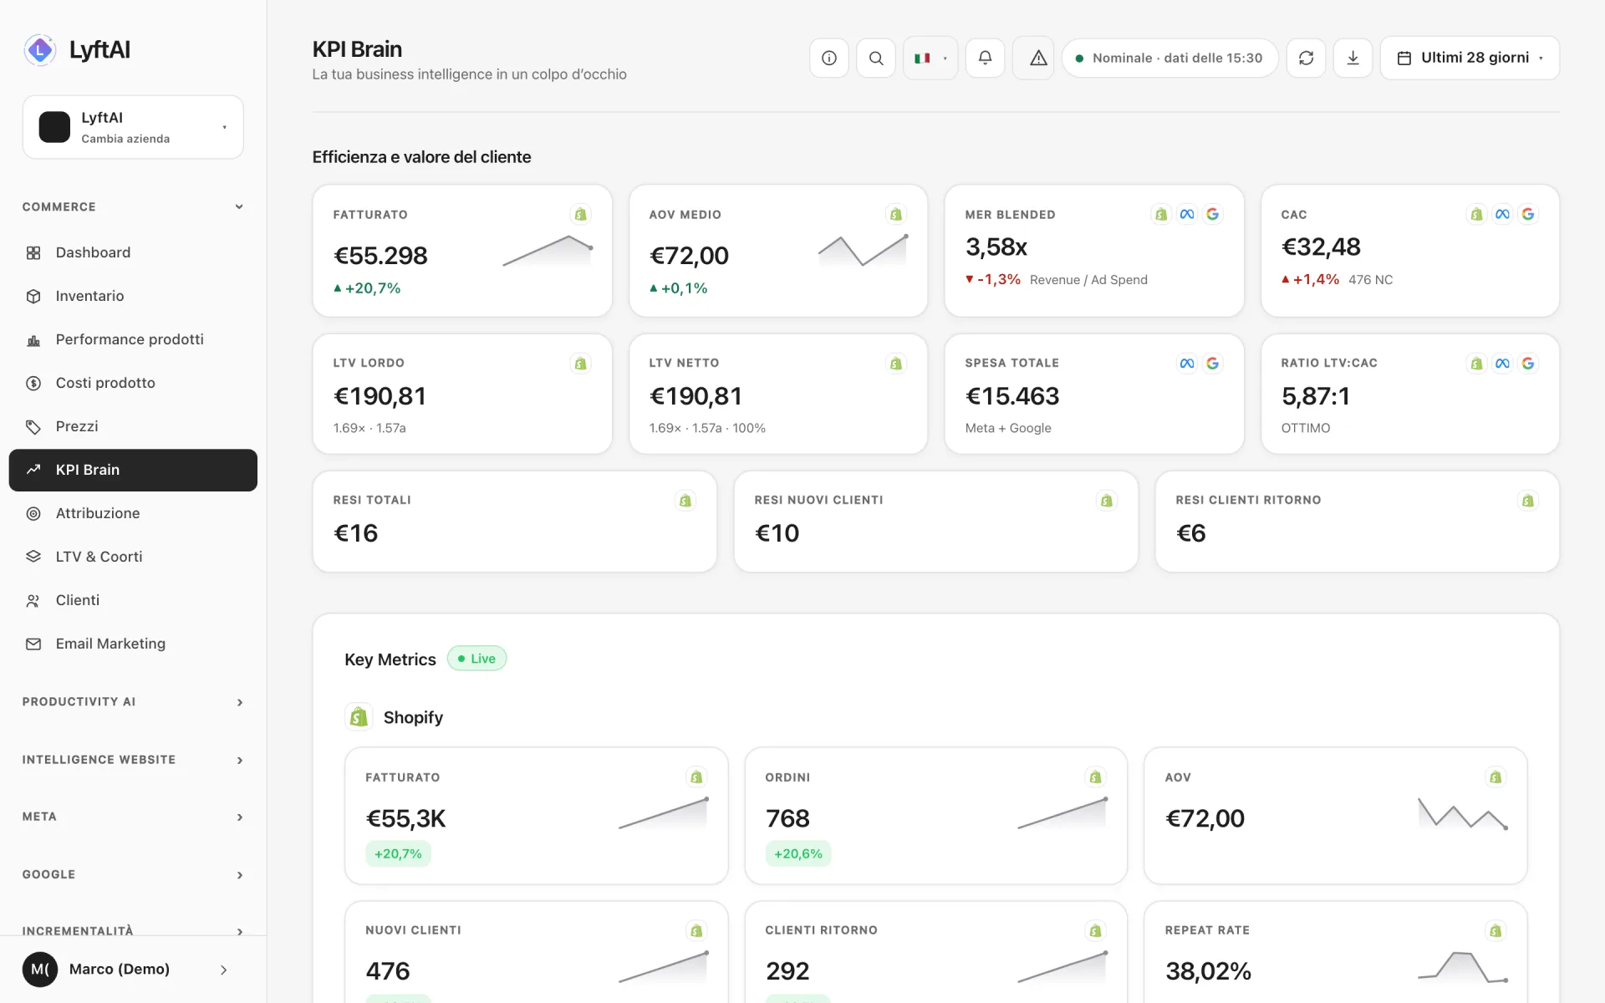Navigate to Prezzi in sidebar
1605x1003 pixels.
coord(133,426)
